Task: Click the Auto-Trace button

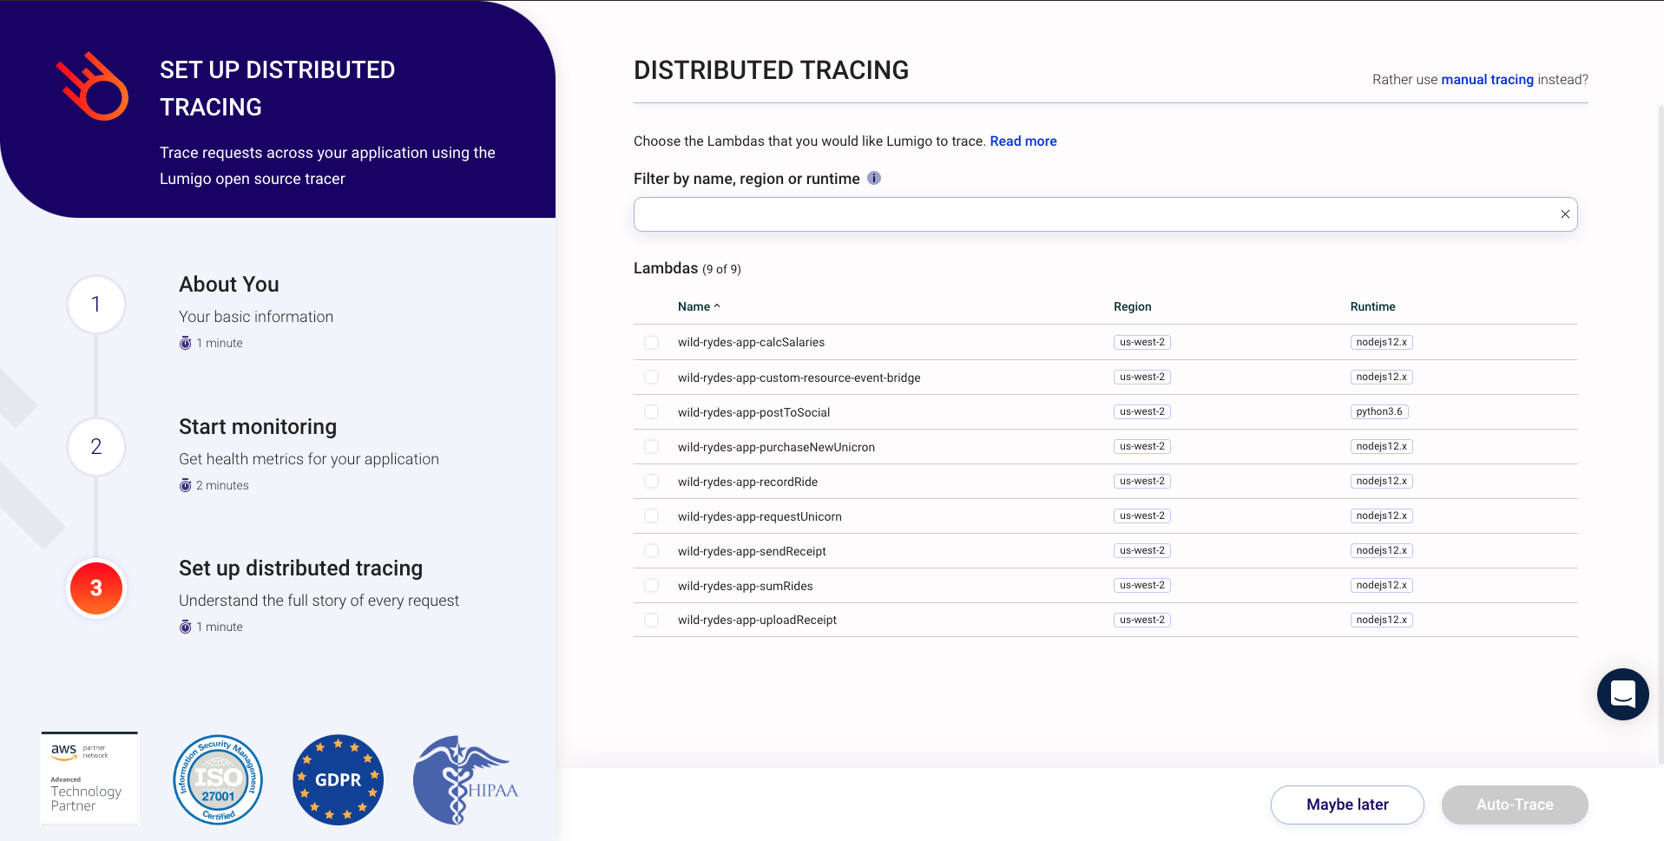Action: pos(1515,805)
